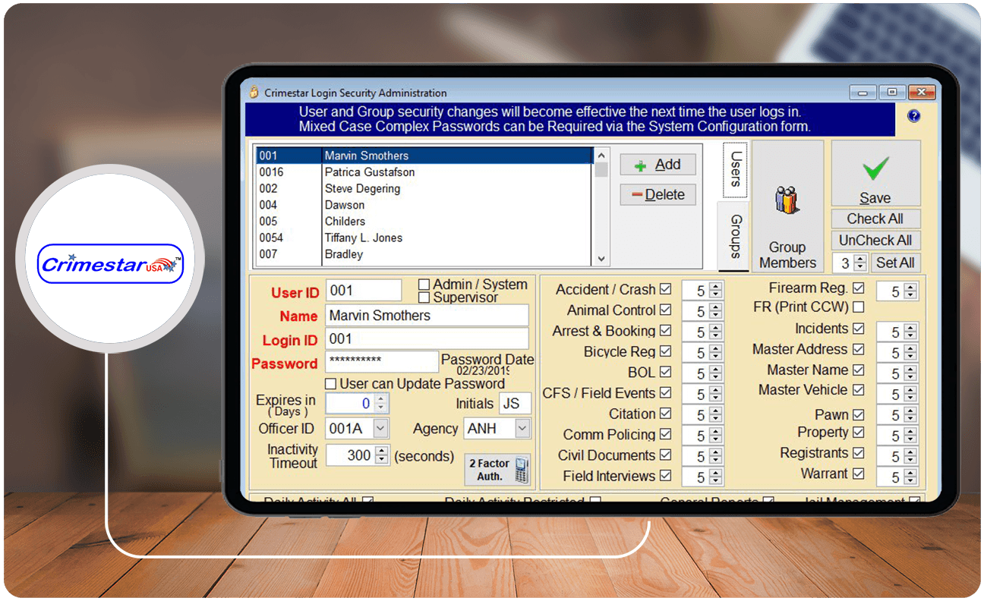
Task: Select user Childers in list
Action: [424, 222]
